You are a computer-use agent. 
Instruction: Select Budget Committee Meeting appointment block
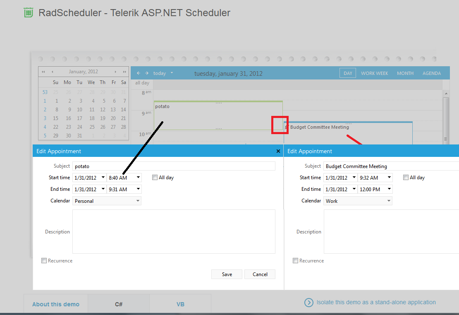[x=348, y=133]
